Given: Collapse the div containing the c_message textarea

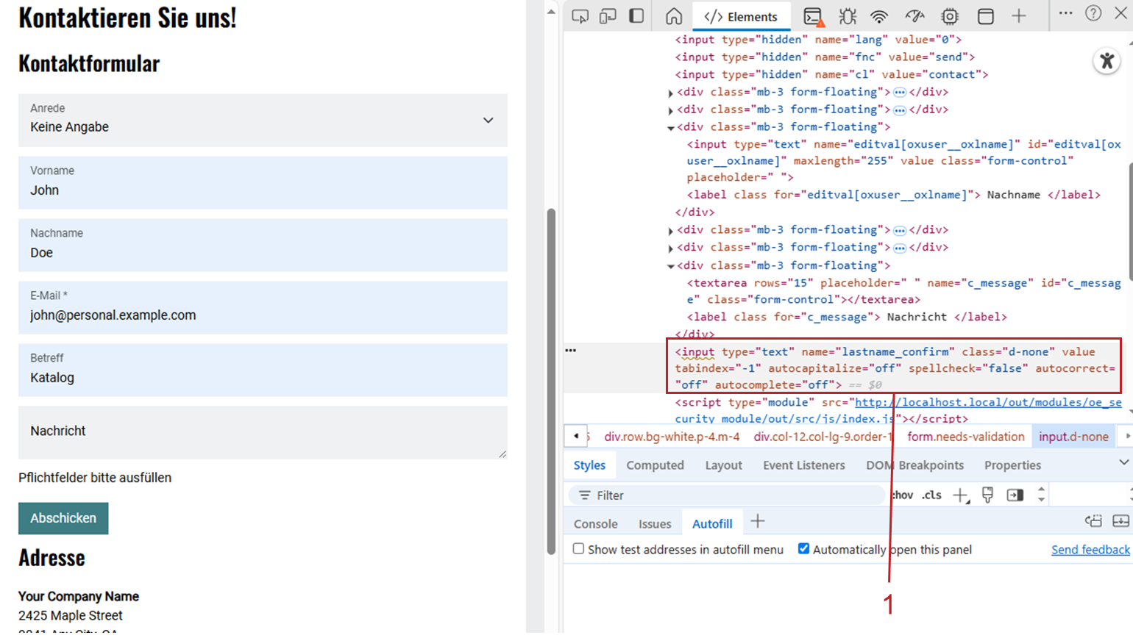Looking at the screenshot, I should pyautogui.click(x=671, y=266).
